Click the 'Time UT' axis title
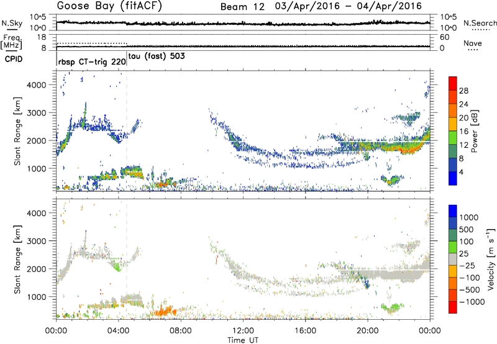Image resolution: width=497 pixels, height=344 pixels. click(243, 340)
